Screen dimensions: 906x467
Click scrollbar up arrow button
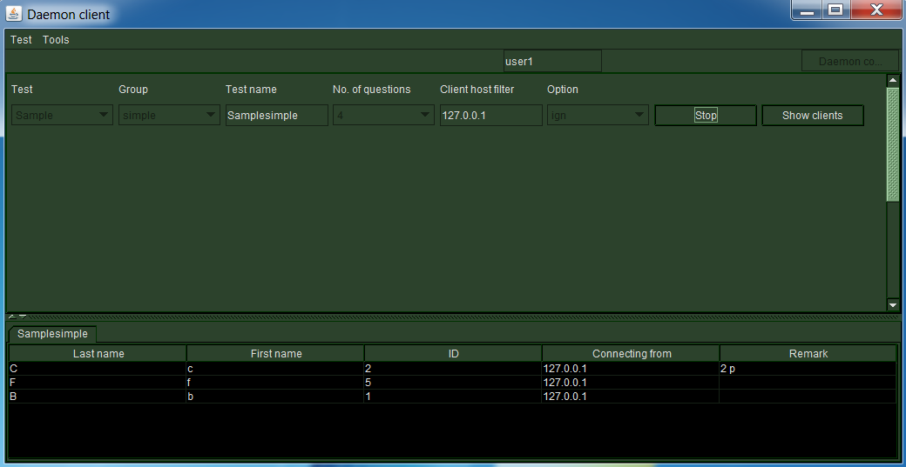click(892, 80)
